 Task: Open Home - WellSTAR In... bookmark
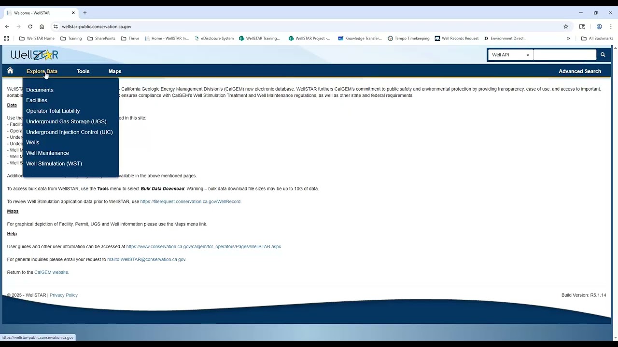click(x=167, y=39)
